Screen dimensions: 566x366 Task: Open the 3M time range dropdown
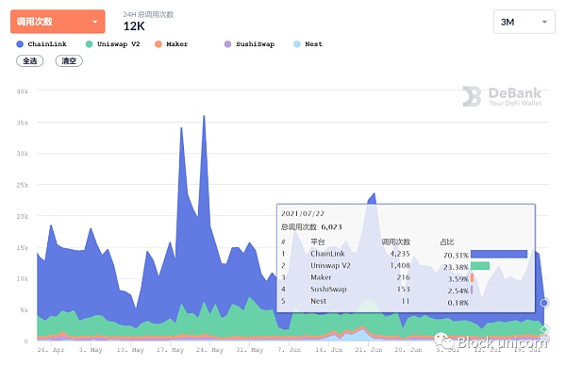click(x=524, y=22)
